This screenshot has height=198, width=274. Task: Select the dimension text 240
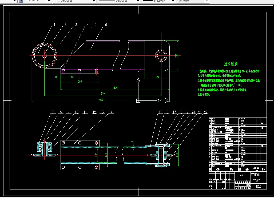177,55
